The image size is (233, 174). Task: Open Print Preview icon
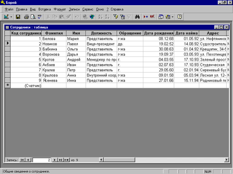pyautogui.click(x=33, y=17)
